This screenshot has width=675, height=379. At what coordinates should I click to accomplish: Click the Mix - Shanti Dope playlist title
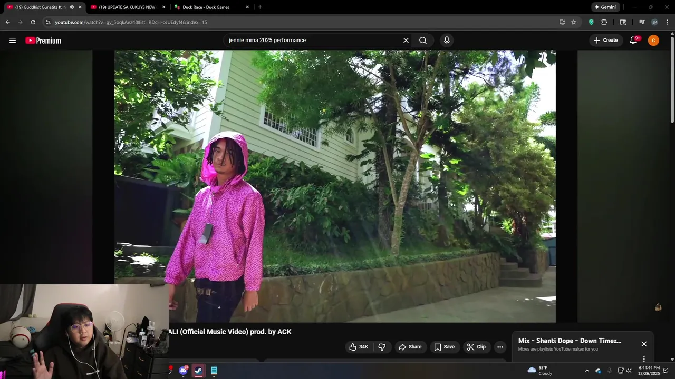click(570, 341)
